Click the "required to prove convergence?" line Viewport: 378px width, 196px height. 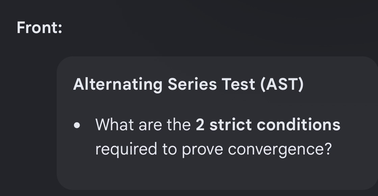(x=214, y=149)
